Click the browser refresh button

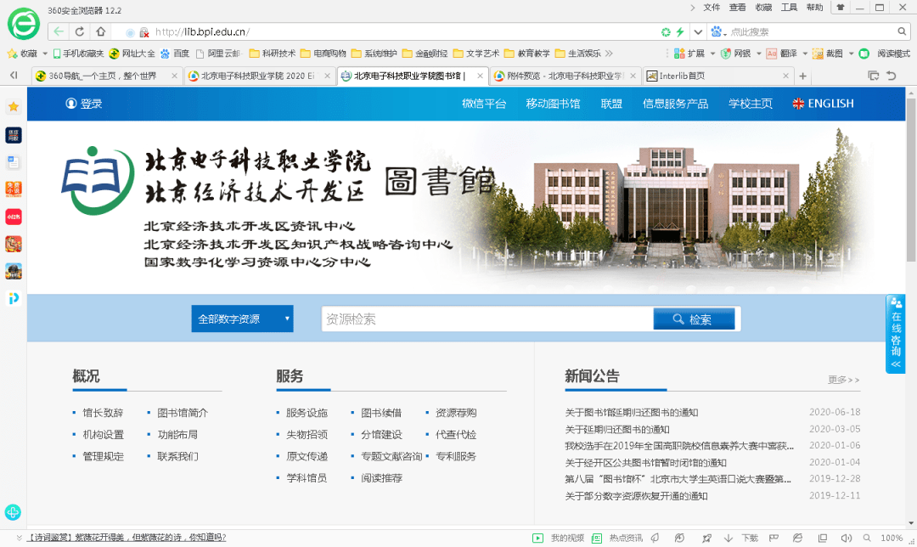point(80,31)
